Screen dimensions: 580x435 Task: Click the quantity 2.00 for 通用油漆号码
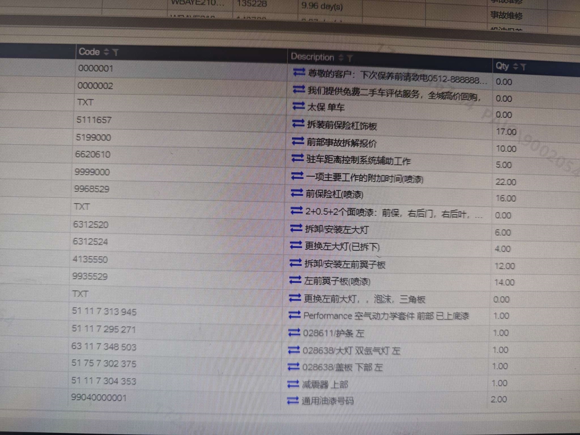point(499,400)
